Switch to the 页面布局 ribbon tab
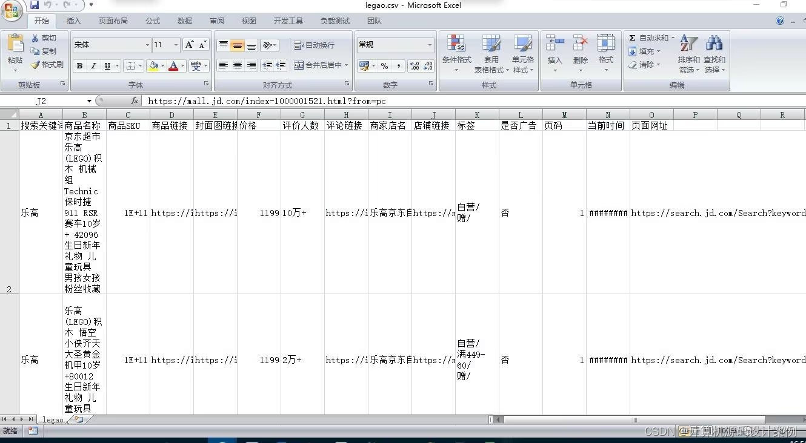 (113, 21)
